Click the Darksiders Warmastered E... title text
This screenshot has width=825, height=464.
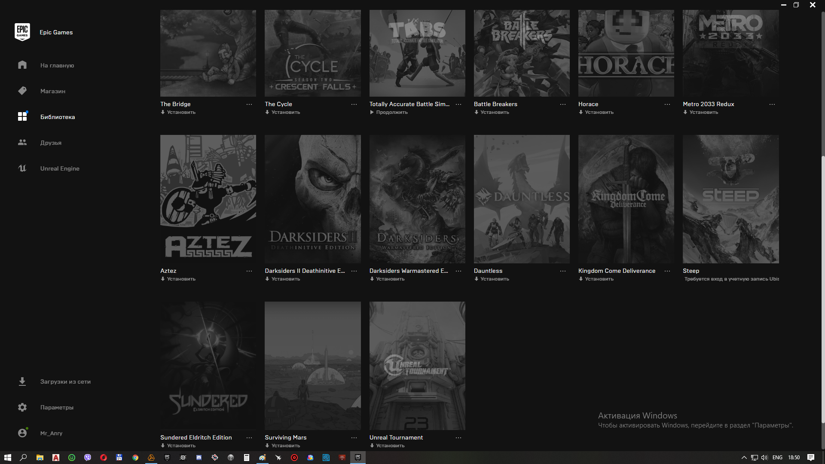(x=409, y=271)
